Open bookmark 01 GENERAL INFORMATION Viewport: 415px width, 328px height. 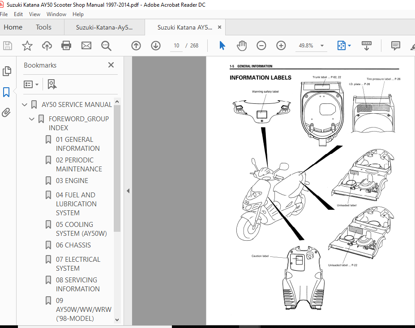(77, 144)
